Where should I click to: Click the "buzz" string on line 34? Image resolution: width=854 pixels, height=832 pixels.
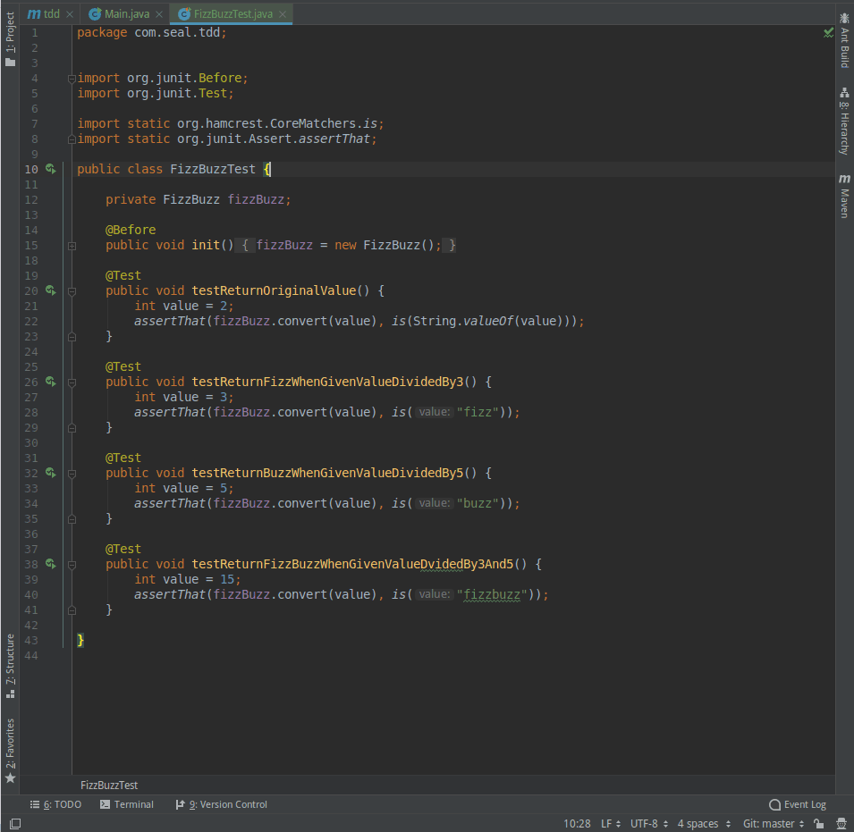click(478, 503)
